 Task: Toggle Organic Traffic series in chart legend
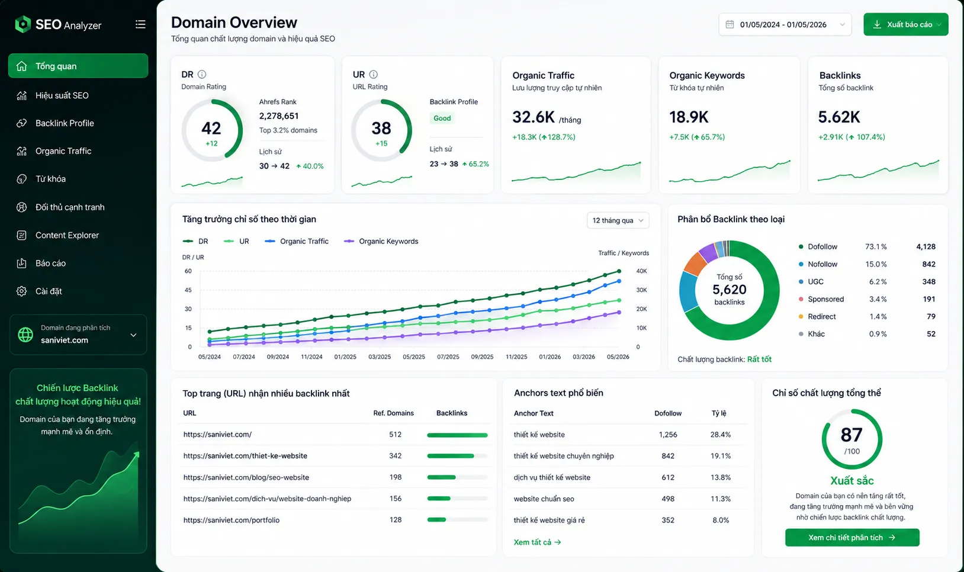[297, 241]
